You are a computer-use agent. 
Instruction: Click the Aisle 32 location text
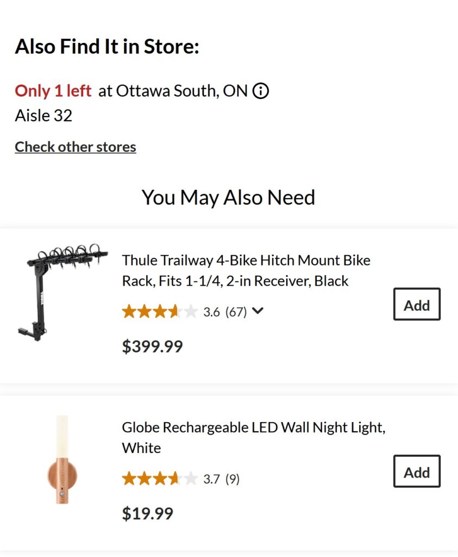(43, 116)
